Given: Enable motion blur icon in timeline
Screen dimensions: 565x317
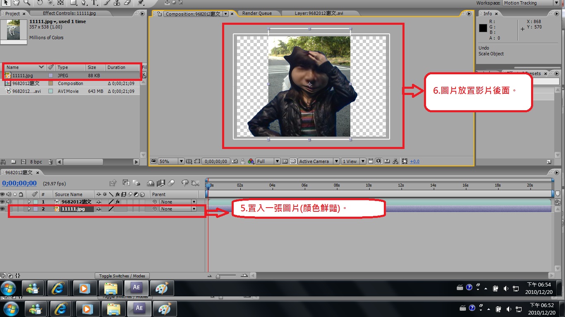Looking at the screenshot, I should click(x=170, y=183).
